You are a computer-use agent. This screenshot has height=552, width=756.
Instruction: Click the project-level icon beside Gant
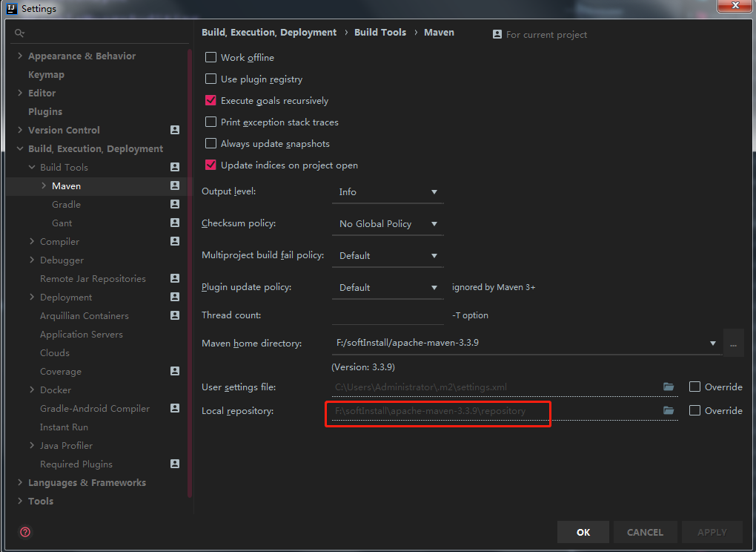175,223
